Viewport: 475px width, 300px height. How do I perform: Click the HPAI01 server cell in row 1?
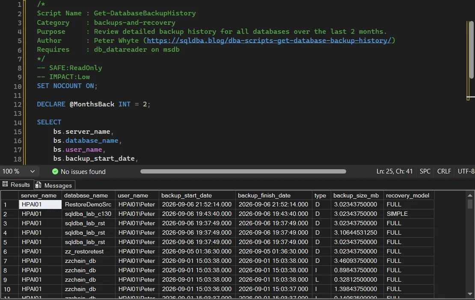(40, 204)
